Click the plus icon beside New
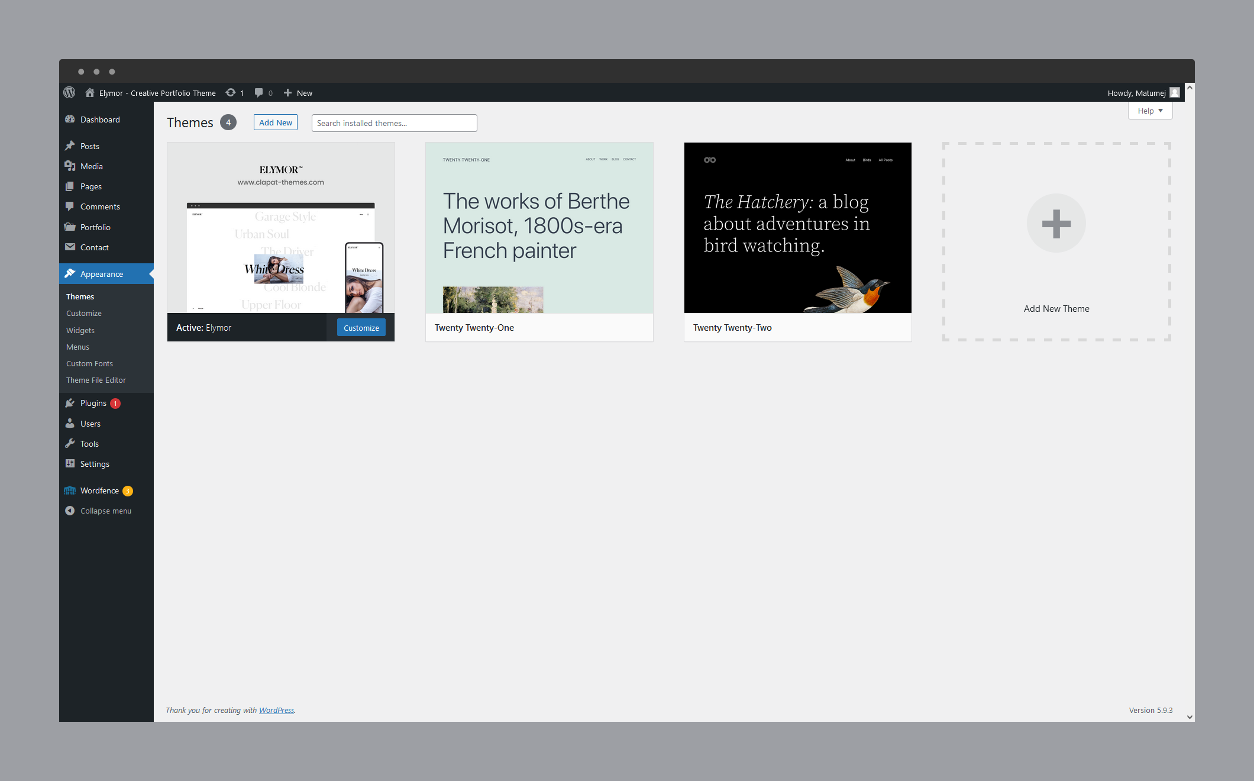This screenshot has height=781, width=1254. tap(287, 92)
